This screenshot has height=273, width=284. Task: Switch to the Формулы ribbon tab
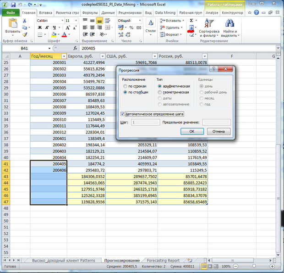tap(90, 13)
